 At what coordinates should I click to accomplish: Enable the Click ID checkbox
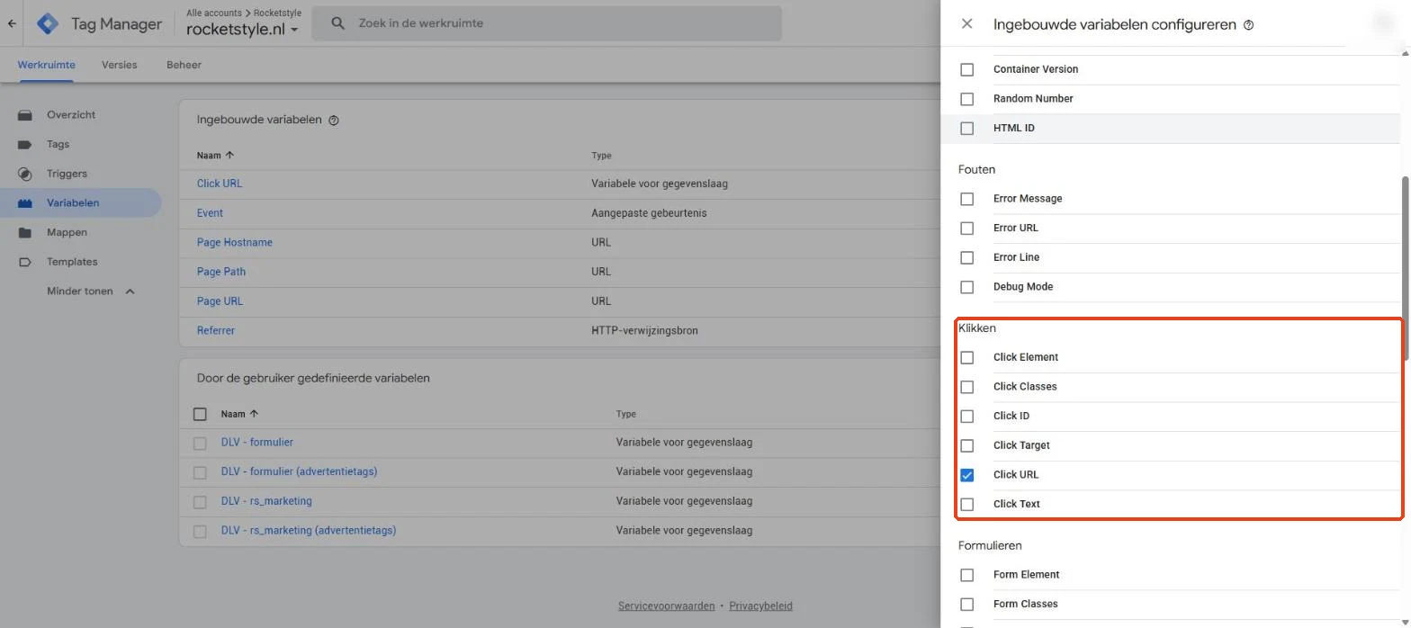pyautogui.click(x=967, y=417)
